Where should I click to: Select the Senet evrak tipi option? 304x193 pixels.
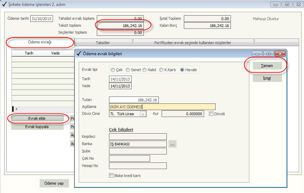tap(128, 70)
